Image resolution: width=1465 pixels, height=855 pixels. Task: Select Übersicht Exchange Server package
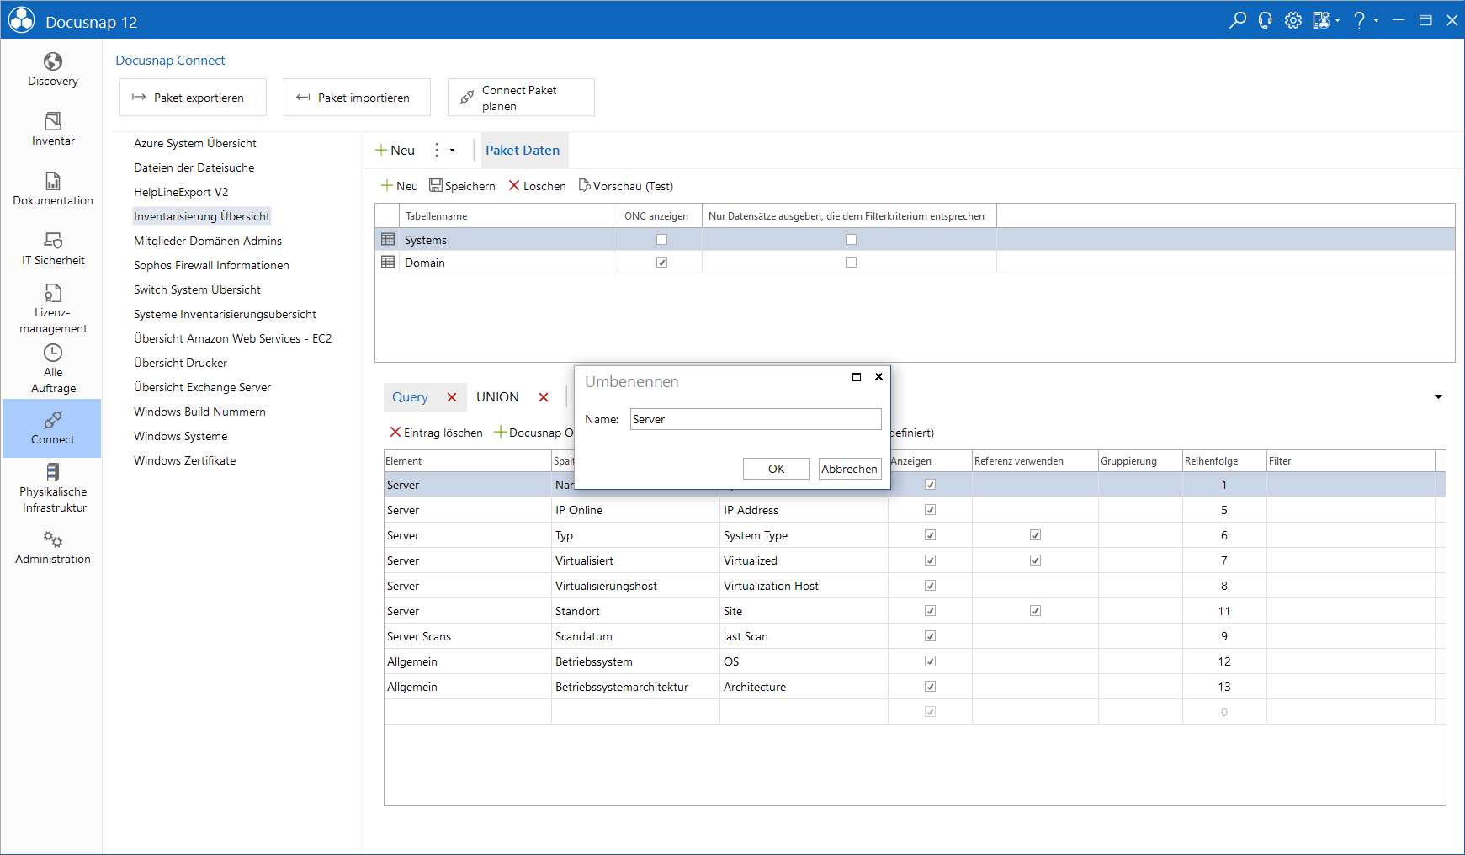tap(202, 388)
